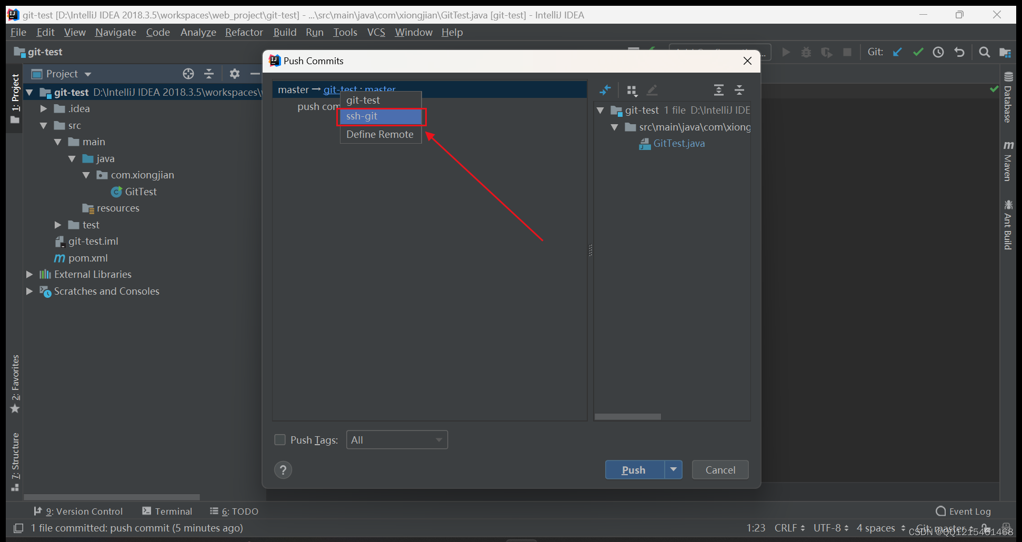Open the Maven tool window
1022x542 pixels.
1008,161
